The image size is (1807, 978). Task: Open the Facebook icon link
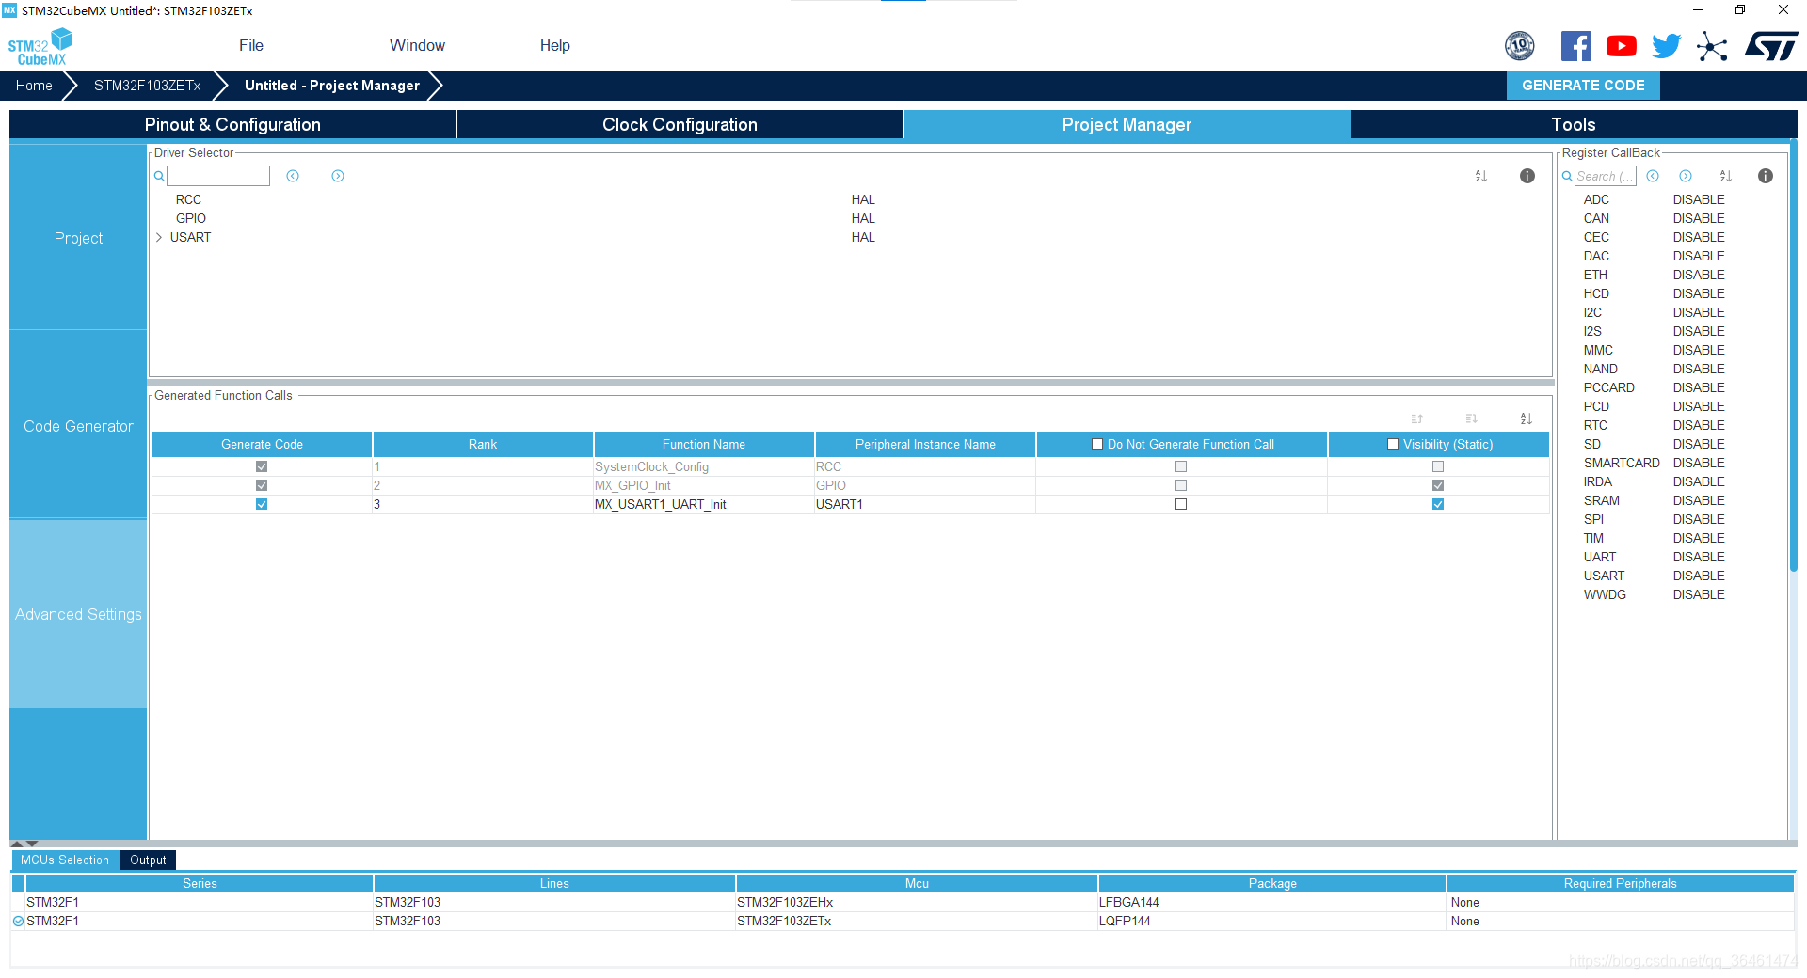click(x=1575, y=45)
